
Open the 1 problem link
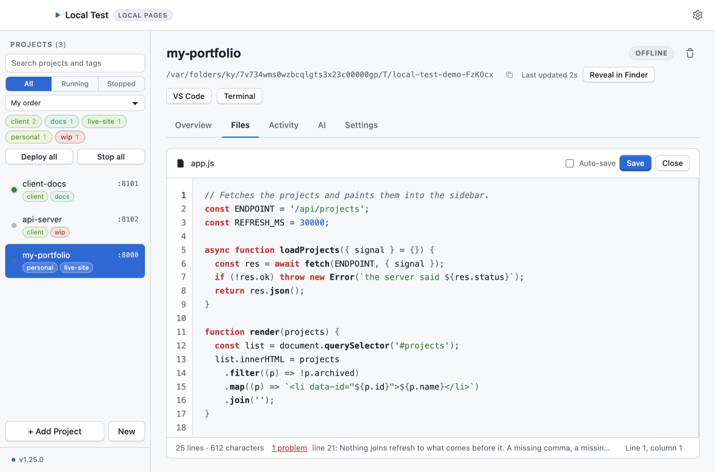point(289,448)
